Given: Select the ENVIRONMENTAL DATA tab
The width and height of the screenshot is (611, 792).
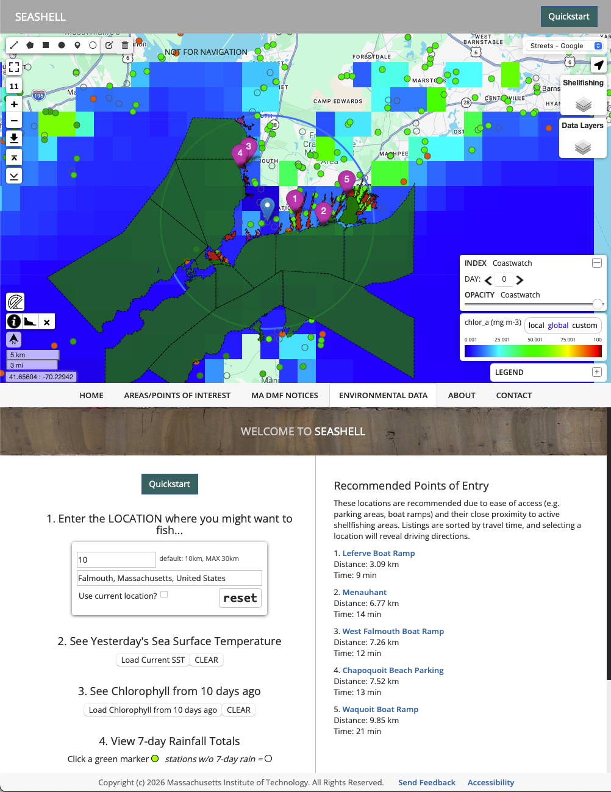Looking at the screenshot, I should point(383,395).
